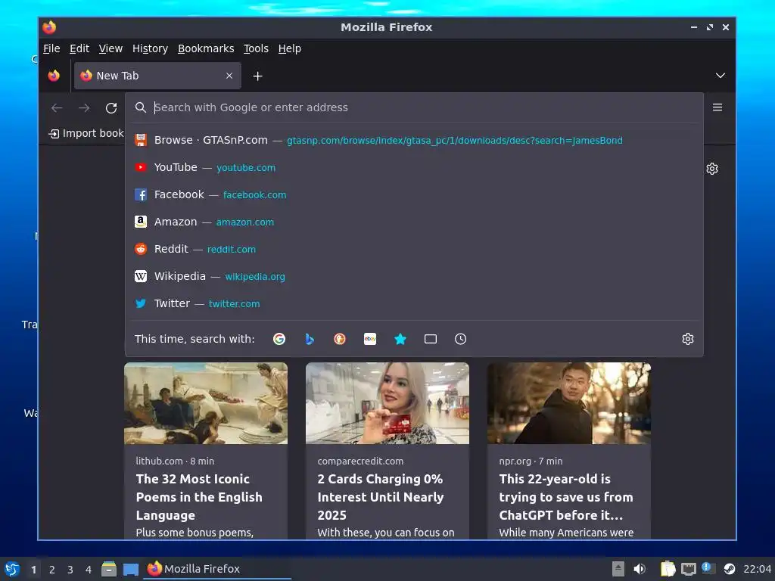Click the network monitor tray icon
This screenshot has width=775, height=581.
coord(688,569)
